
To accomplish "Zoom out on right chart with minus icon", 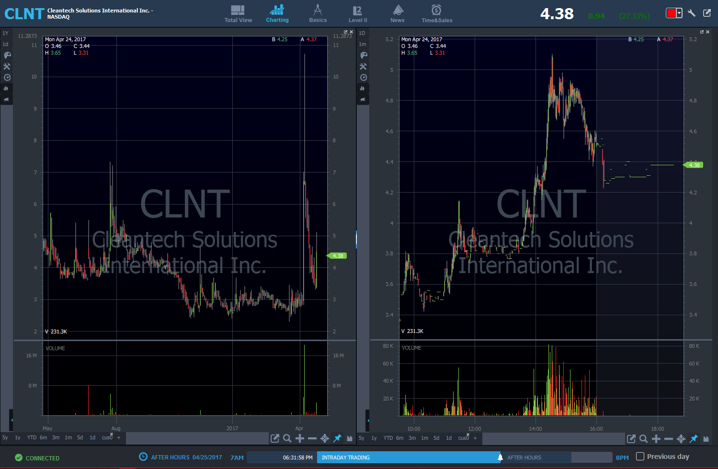I will tap(669, 438).
